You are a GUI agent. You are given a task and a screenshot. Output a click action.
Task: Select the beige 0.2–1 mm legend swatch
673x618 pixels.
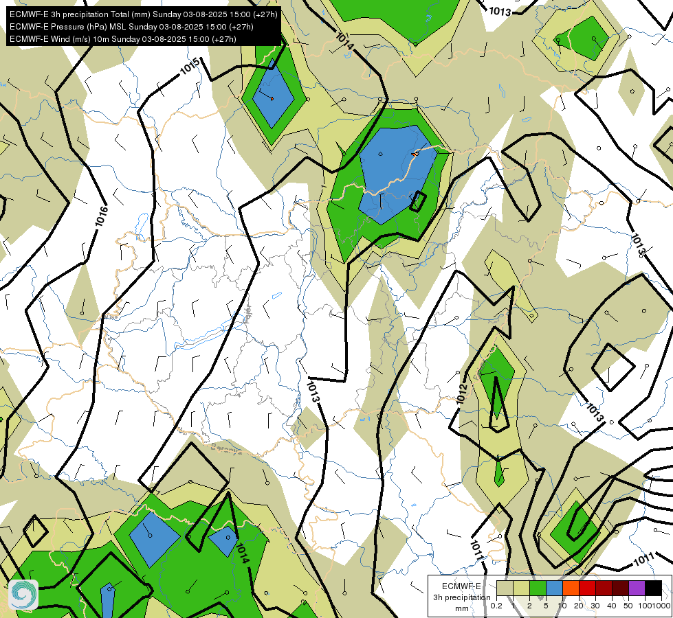(505, 588)
